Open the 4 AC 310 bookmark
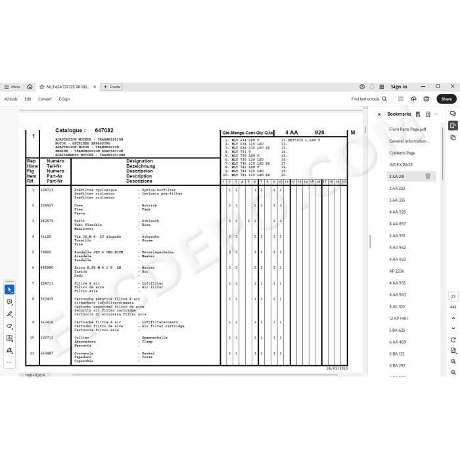 pyautogui.click(x=397, y=307)
